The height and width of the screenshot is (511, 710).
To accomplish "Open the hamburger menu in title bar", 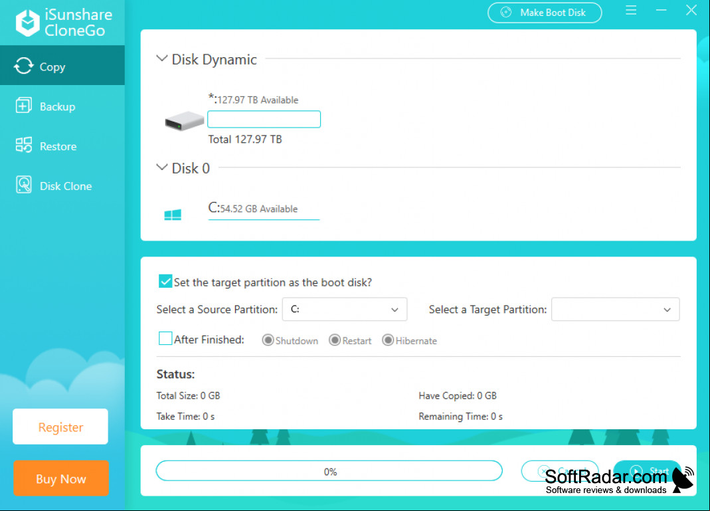I will [x=631, y=10].
